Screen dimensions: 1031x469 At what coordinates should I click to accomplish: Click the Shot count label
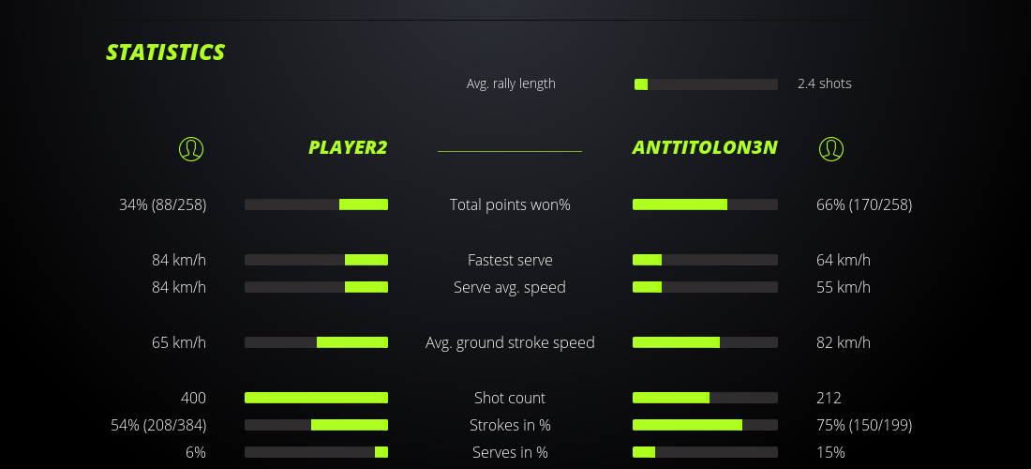coord(510,398)
